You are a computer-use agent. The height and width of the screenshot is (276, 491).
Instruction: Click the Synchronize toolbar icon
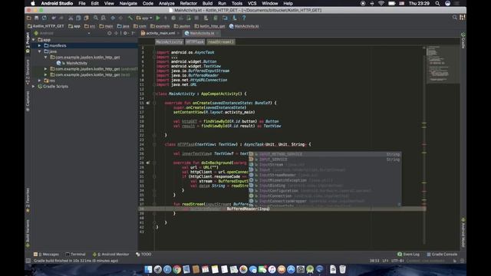click(44, 18)
